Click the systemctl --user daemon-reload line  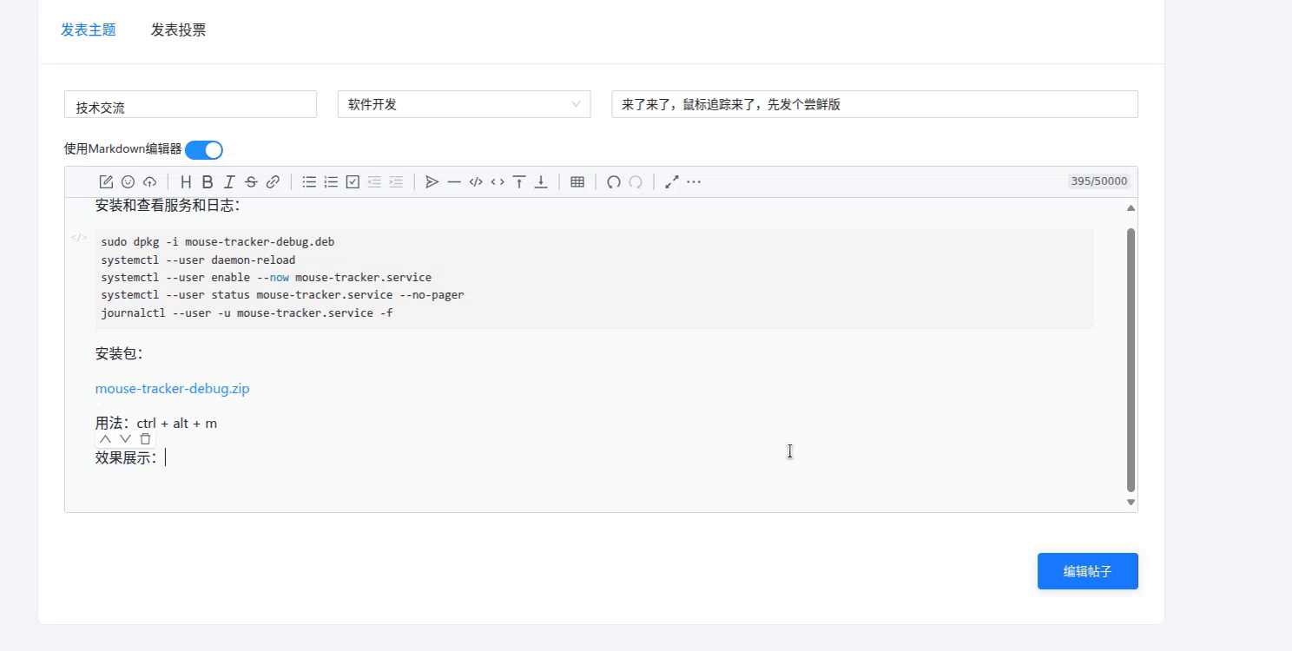tap(198, 260)
